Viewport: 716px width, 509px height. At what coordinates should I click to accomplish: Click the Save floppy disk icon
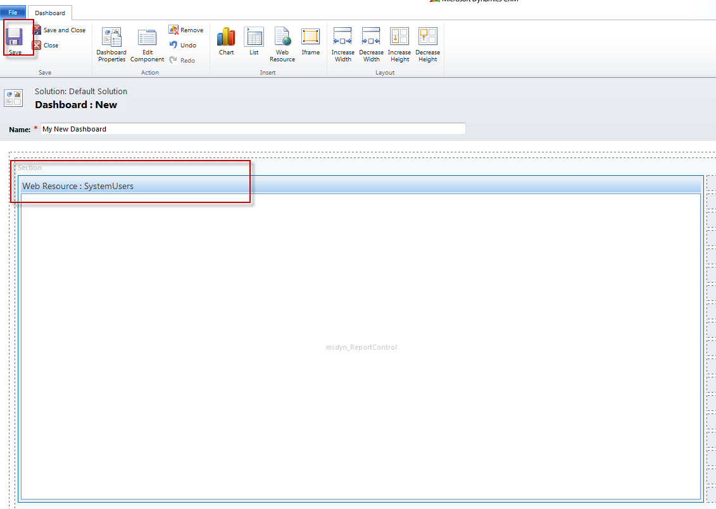pos(15,37)
